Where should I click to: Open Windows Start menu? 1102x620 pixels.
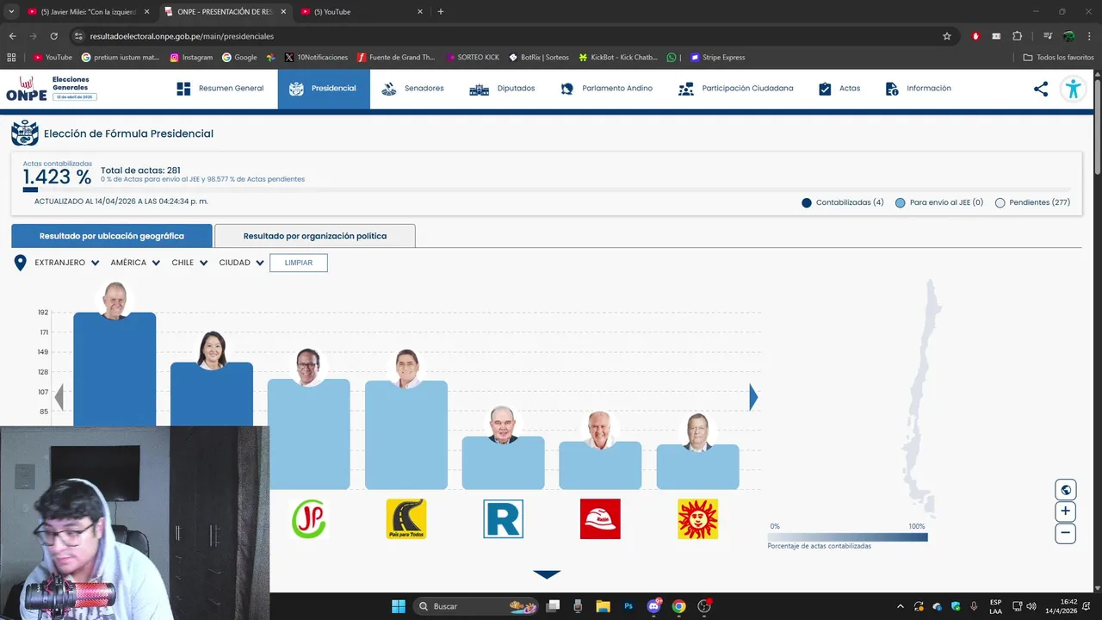pyautogui.click(x=399, y=606)
